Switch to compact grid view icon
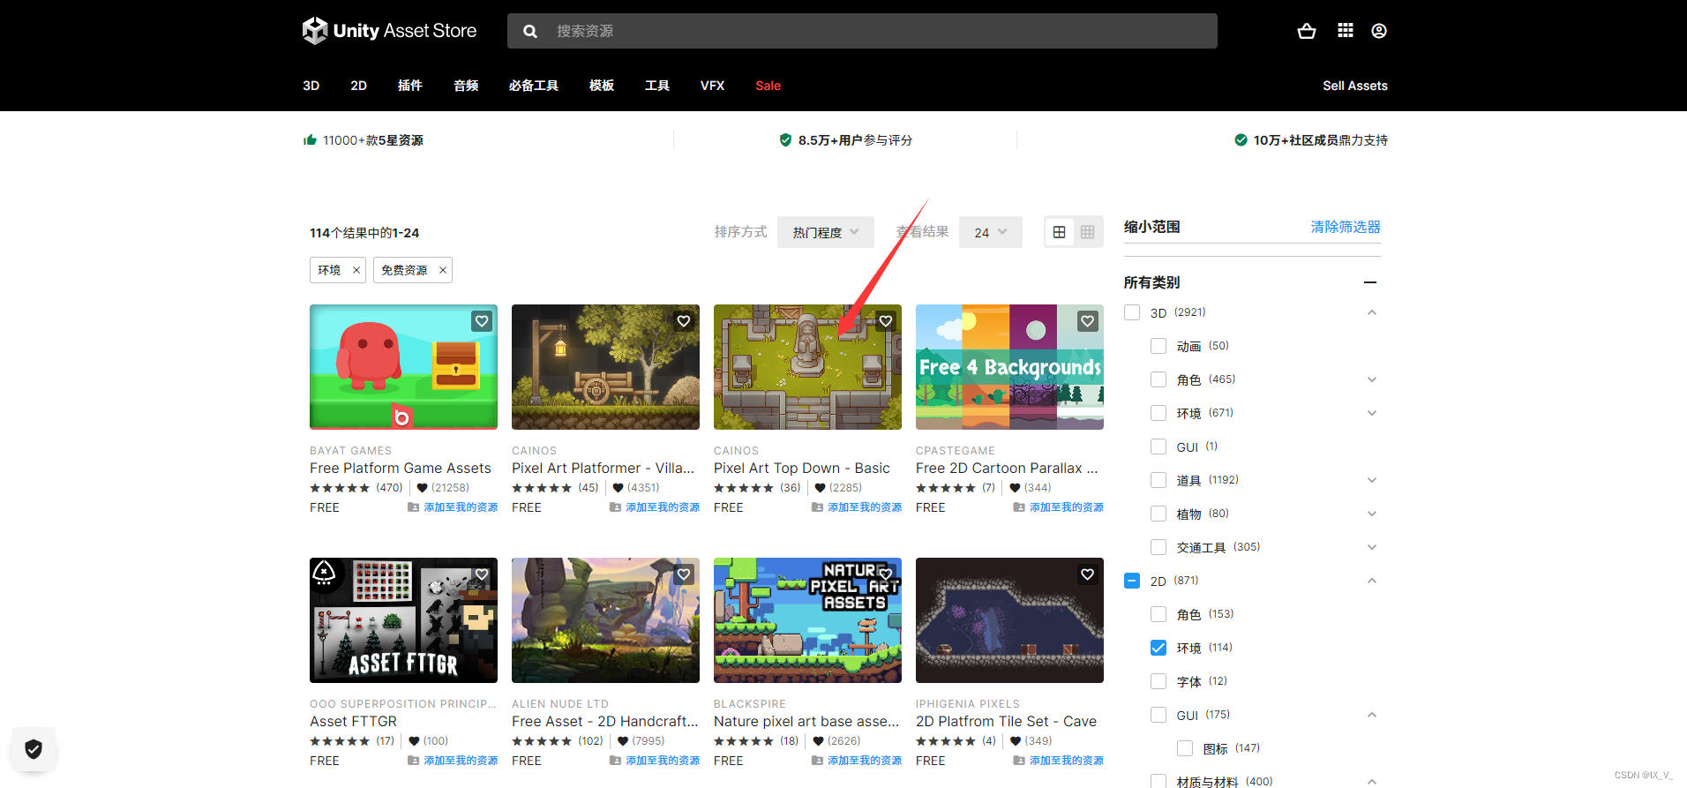Image resolution: width=1687 pixels, height=788 pixels. [1087, 232]
